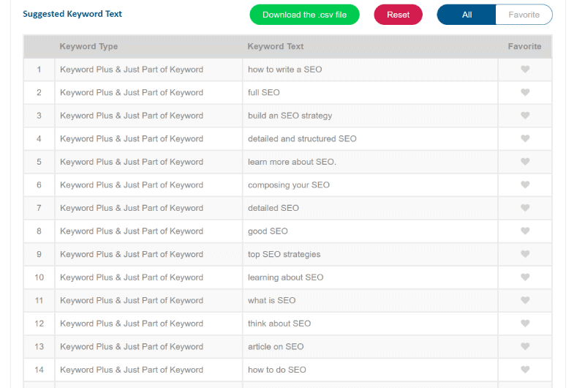Click 'how to do SEO' keyword text
The image size is (585, 388).
coord(277,370)
